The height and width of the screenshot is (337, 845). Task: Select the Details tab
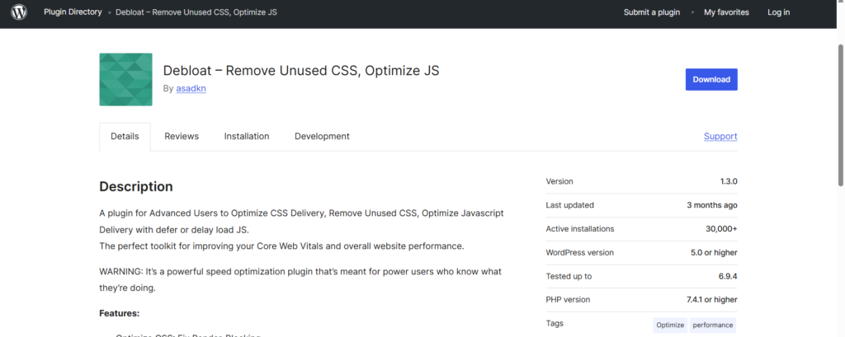point(125,136)
